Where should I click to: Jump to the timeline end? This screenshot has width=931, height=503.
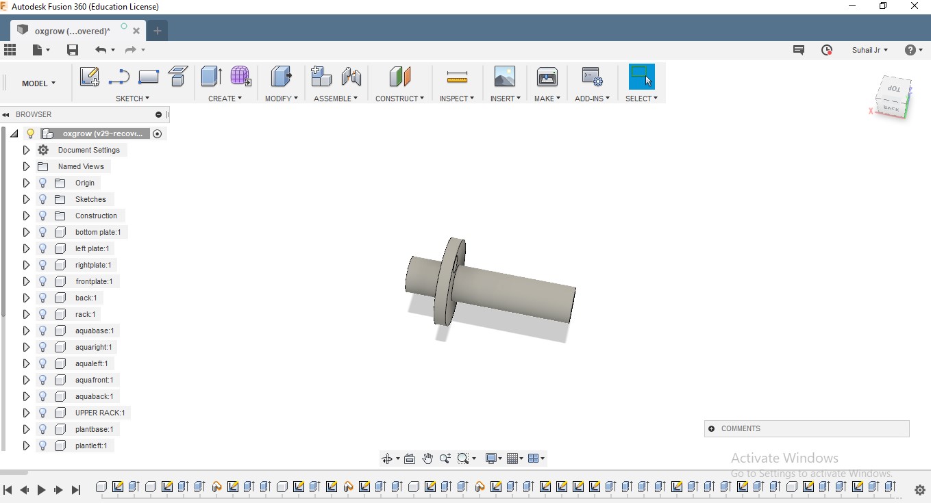click(76, 490)
